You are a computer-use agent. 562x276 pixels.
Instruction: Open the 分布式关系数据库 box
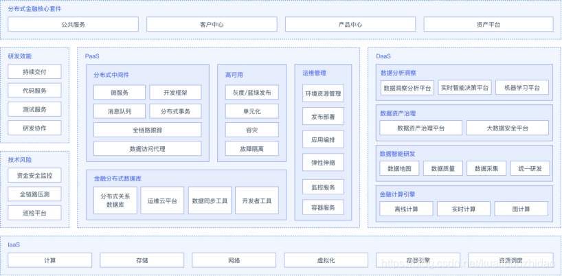115,200
